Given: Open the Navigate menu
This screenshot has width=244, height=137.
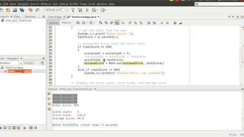Looking at the screenshot, I should click(x=23, y=4).
